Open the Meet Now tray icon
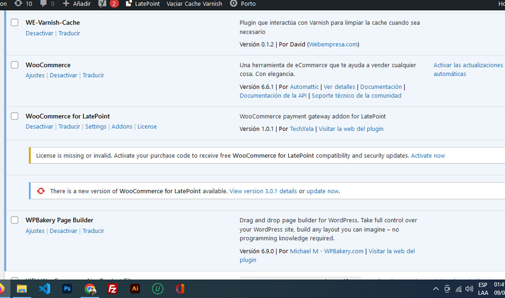Viewport: 505px width, 298px height. (447, 289)
